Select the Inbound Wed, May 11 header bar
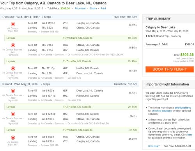 [69, 84]
